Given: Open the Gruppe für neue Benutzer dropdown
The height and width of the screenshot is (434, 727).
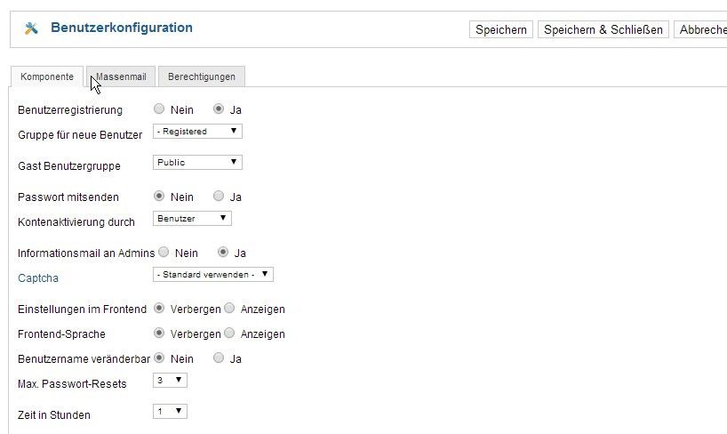Looking at the screenshot, I should tap(197, 132).
